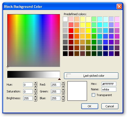Increase the Brightness value with up arrow
Image resolution: width=127 pixels, height=117 pixels.
coord(35,97)
